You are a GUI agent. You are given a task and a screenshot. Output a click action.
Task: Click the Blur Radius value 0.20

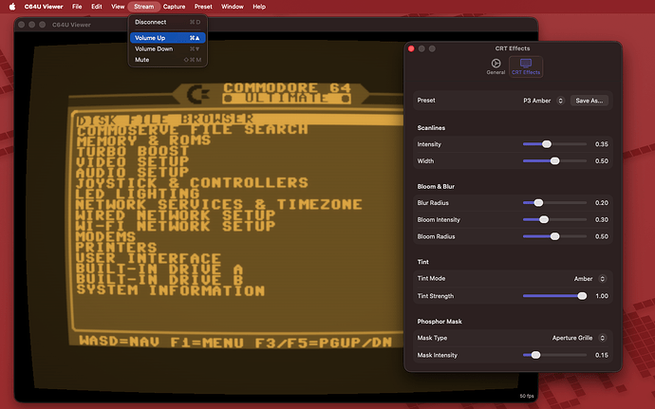[602, 203]
